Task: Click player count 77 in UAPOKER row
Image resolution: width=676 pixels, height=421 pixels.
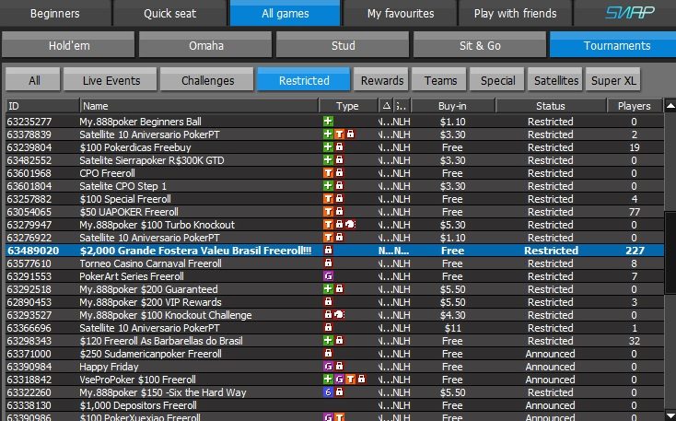Action: (635, 211)
